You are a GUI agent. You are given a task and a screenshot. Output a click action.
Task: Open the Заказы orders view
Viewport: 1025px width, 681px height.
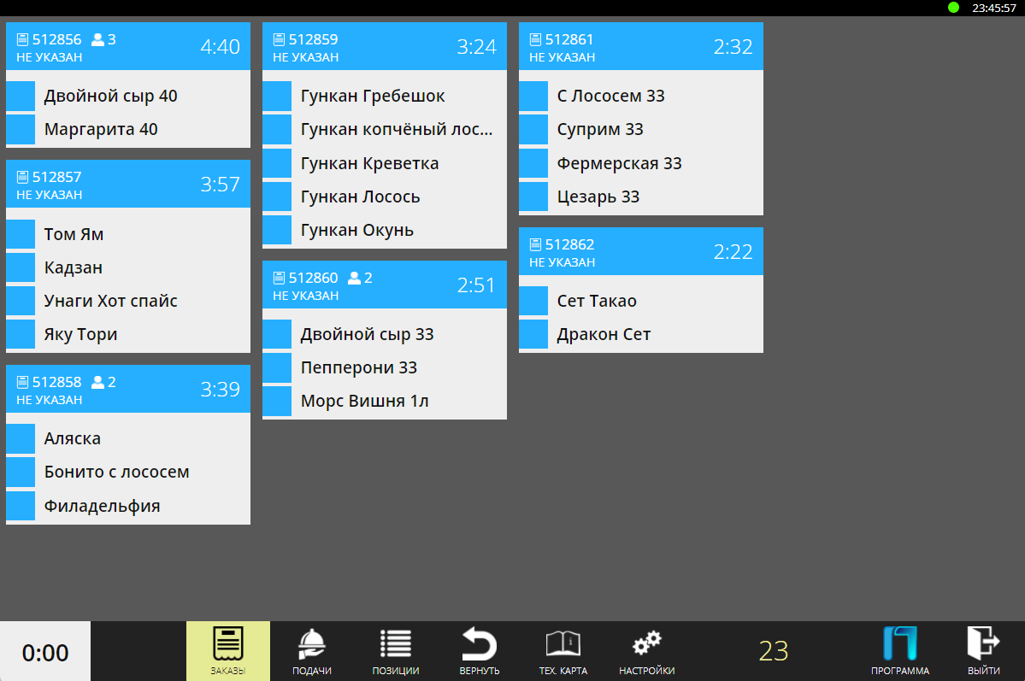(x=228, y=650)
